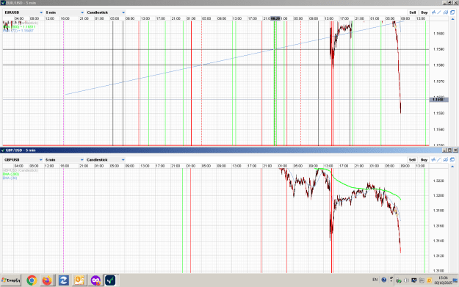Click the detach window icon in EUR/USD chart
459x287 pixels.
pyautogui.click(x=452, y=12)
